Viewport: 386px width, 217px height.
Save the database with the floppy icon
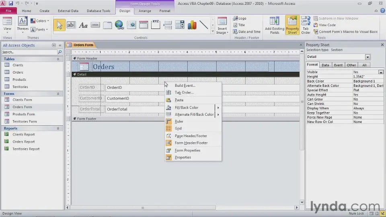(x=10, y=4)
